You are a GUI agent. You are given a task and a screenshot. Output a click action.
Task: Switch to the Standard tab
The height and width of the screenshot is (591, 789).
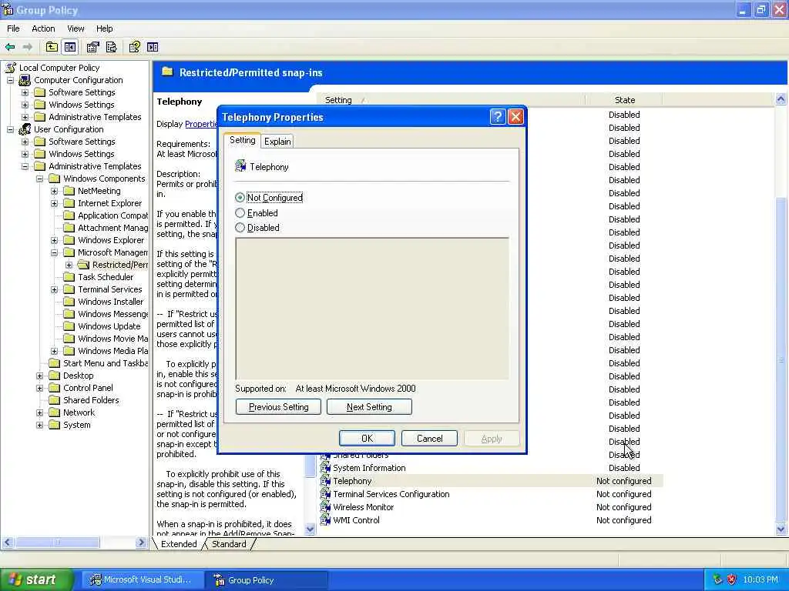coord(229,544)
